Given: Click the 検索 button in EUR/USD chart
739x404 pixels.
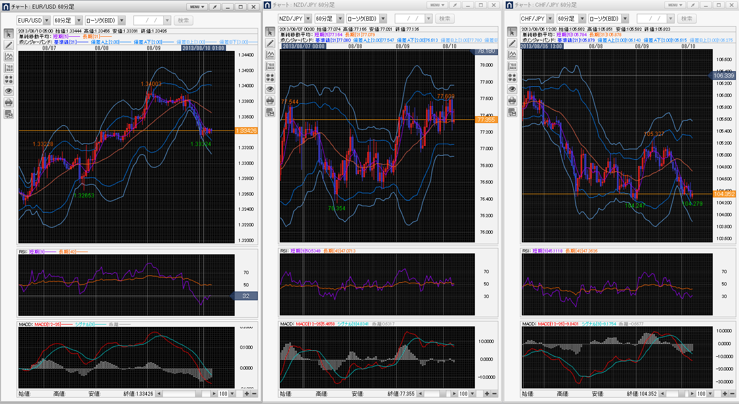Looking at the screenshot, I should (x=183, y=21).
